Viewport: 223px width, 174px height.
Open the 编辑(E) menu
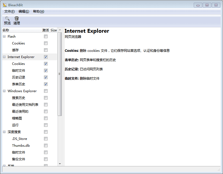pyautogui.click(x=24, y=11)
